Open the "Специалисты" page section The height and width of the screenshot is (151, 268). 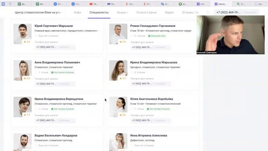[99, 12]
